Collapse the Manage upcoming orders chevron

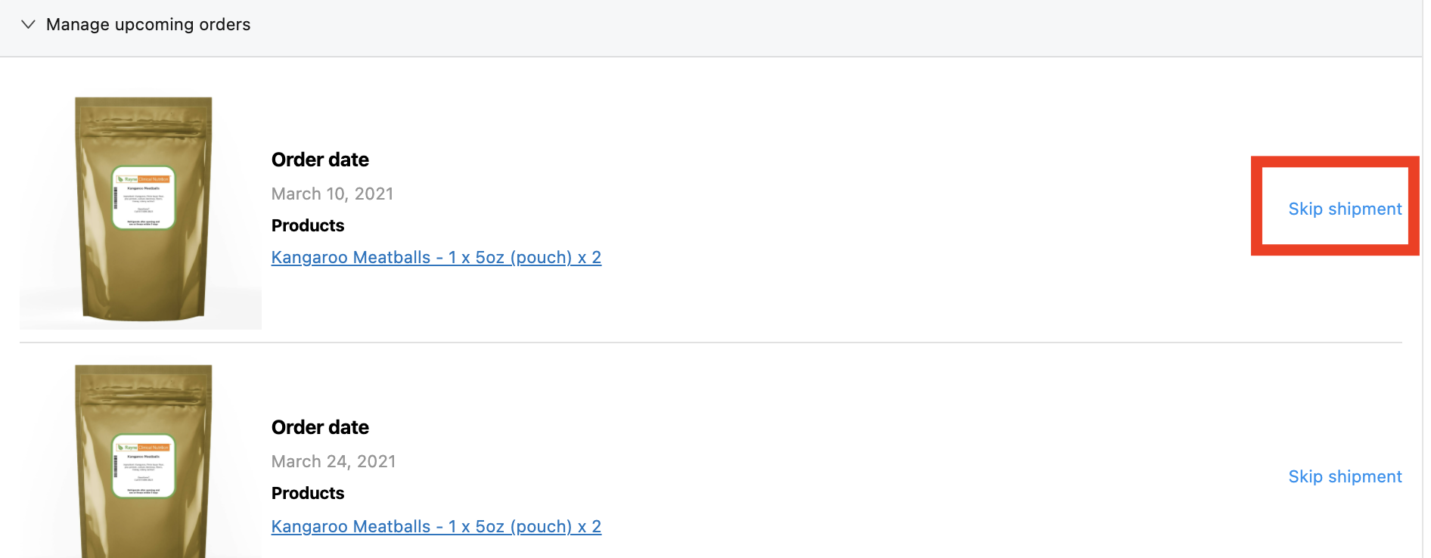click(28, 24)
